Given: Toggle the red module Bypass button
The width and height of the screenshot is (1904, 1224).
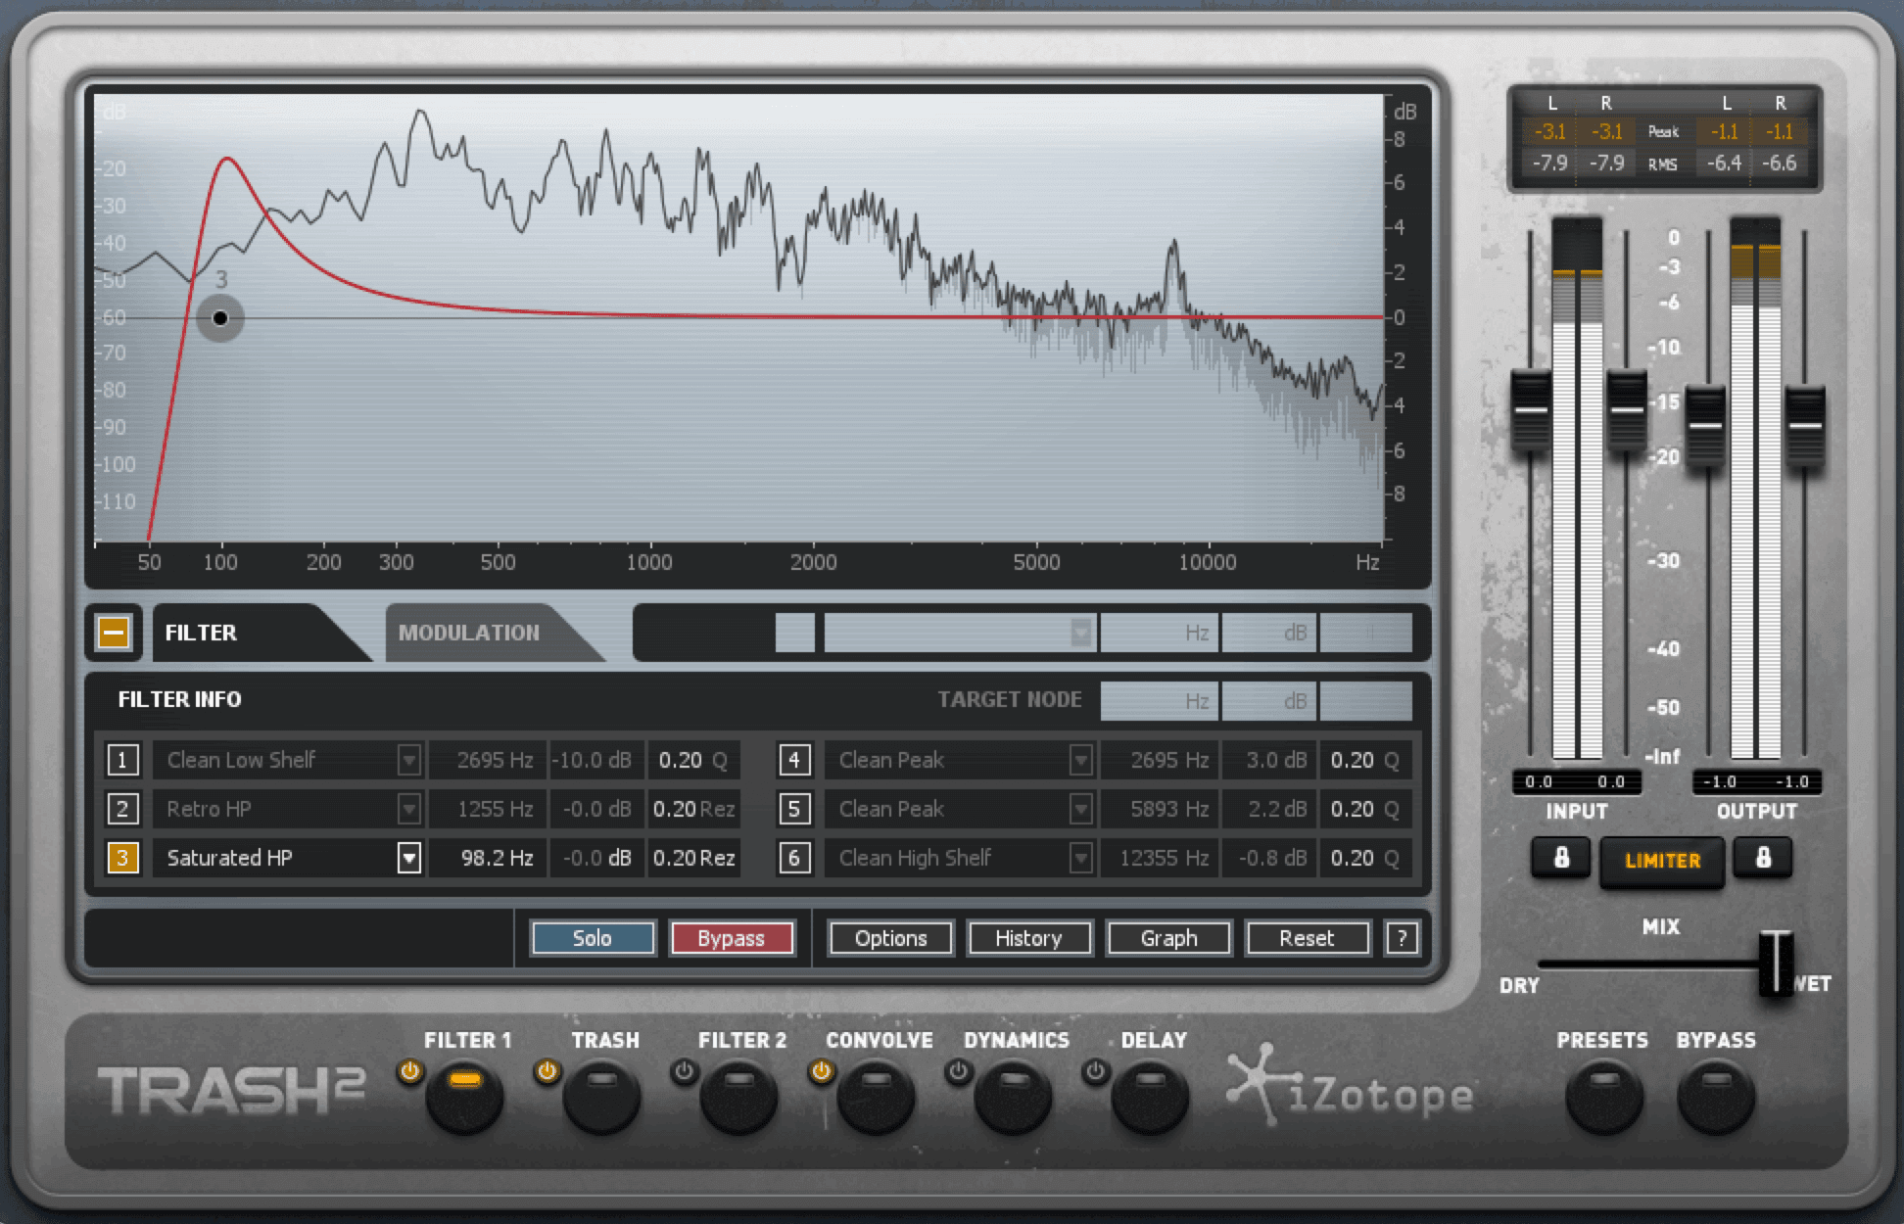Looking at the screenshot, I should (732, 938).
